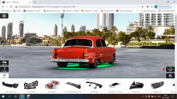The image size is (177, 99).
Task: Open the Windows notification center
Action: tap(173, 97)
